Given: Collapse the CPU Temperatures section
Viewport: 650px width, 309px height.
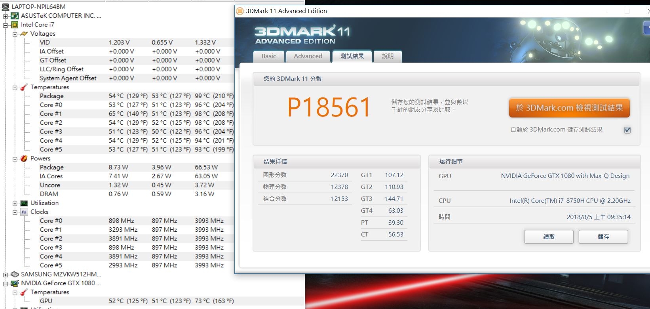Looking at the screenshot, I should [15, 87].
